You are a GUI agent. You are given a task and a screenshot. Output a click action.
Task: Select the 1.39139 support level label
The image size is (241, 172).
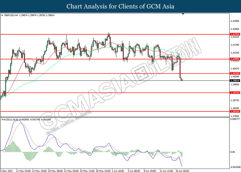(235, 93)
